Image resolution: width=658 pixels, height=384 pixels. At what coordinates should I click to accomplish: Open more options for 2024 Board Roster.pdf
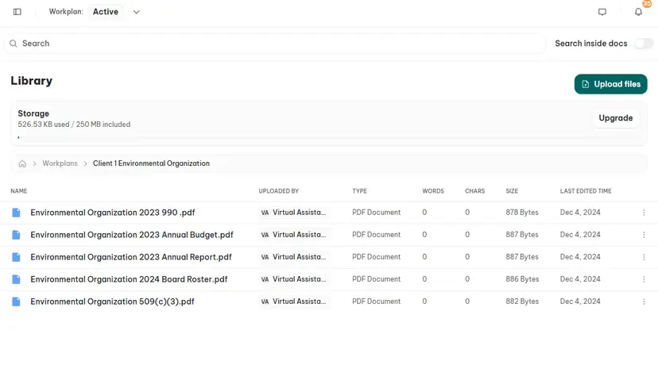[644, 279]
